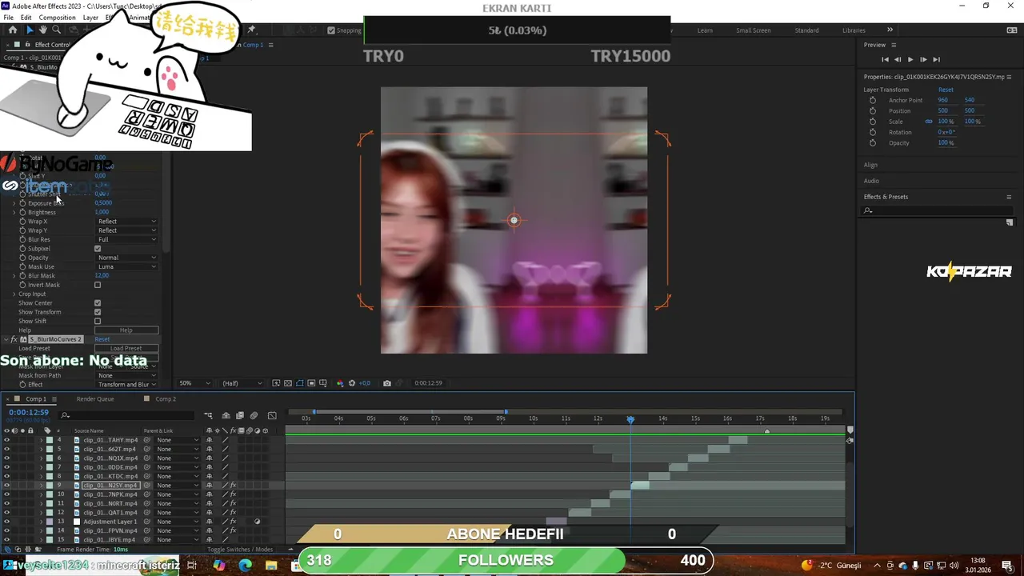Toggle adjustment layer switch on Adjustment Layer 1
Image resolution: width=1024 pixels, height=576 pixels.
(x=257, y=522)
